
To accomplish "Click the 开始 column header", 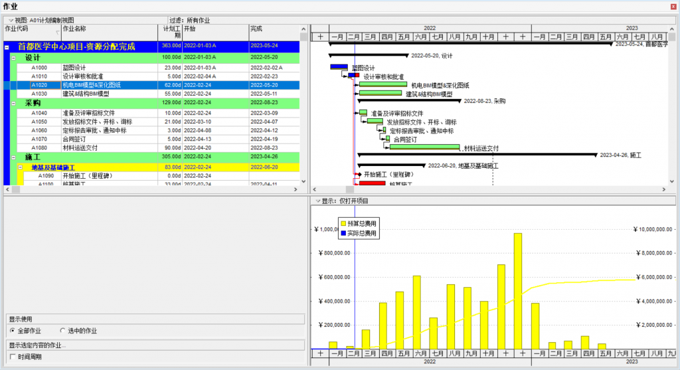I will click(x=216, y=32).
